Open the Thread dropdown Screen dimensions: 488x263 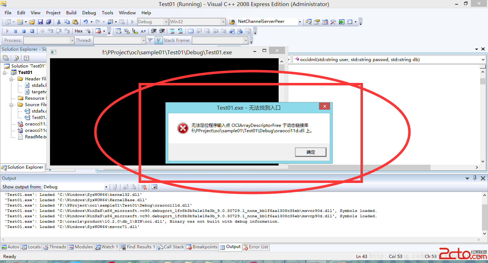pos(119,40)
